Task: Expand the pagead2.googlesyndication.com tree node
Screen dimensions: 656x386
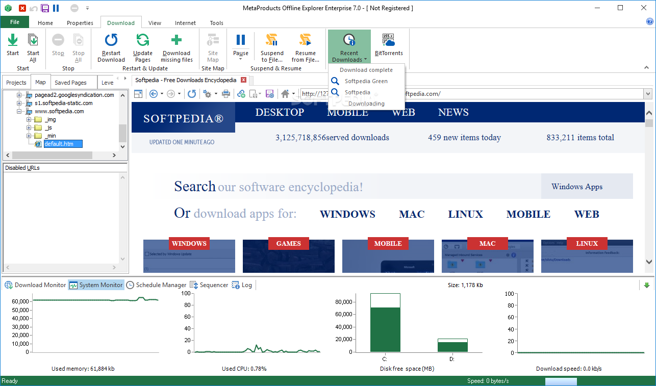Action: [x=19, y=95]
